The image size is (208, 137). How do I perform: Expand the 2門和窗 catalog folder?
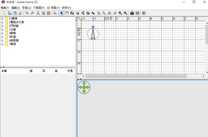(x=2, y=26)
